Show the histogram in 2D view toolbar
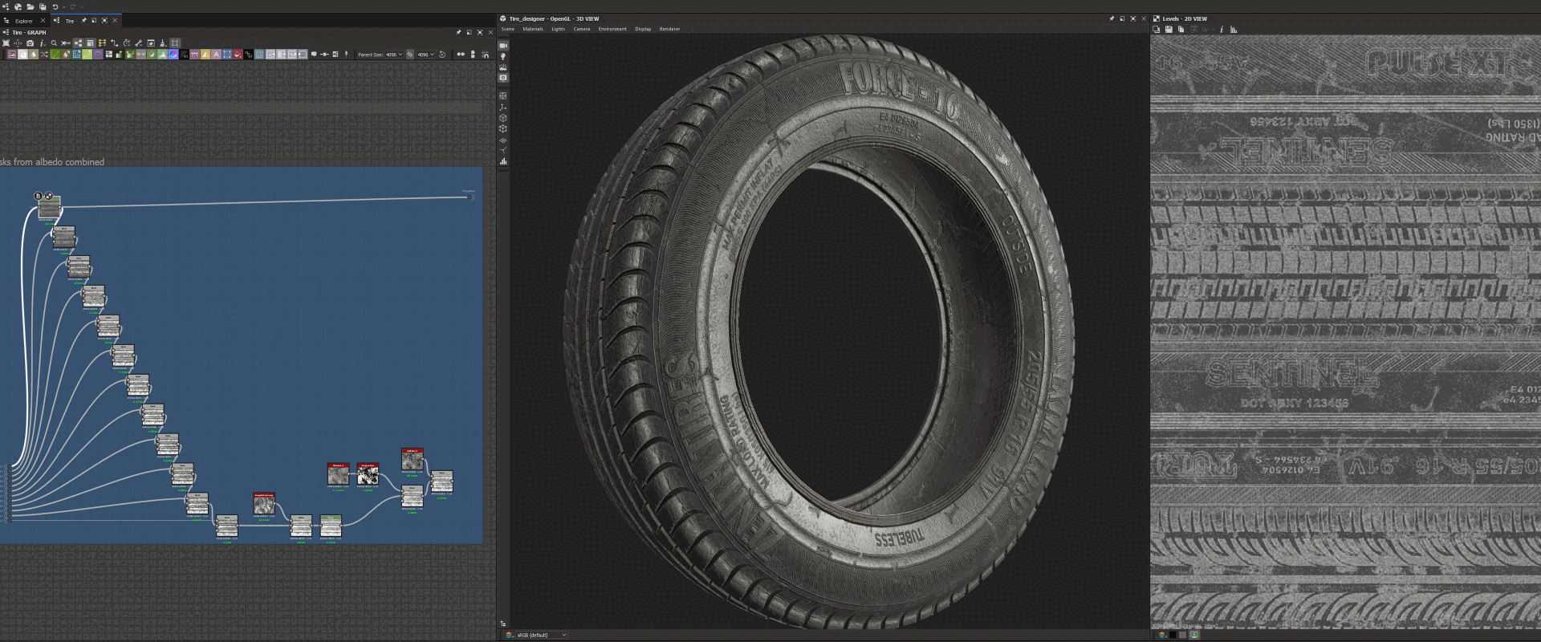Screen dimensions: 1541x642 1234,30
